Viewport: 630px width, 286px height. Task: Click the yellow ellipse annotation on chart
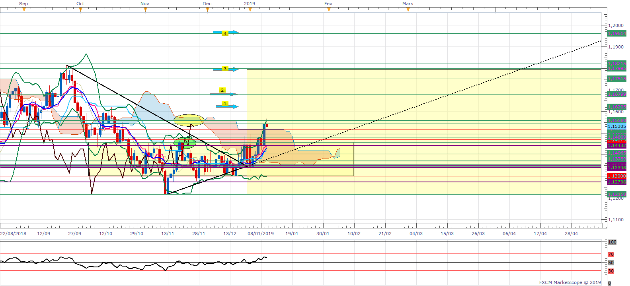189,120
